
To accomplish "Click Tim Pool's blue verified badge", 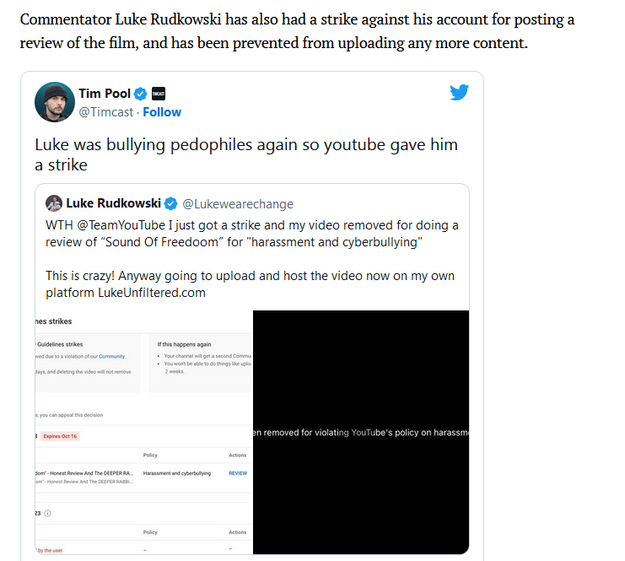I will 140,94.
